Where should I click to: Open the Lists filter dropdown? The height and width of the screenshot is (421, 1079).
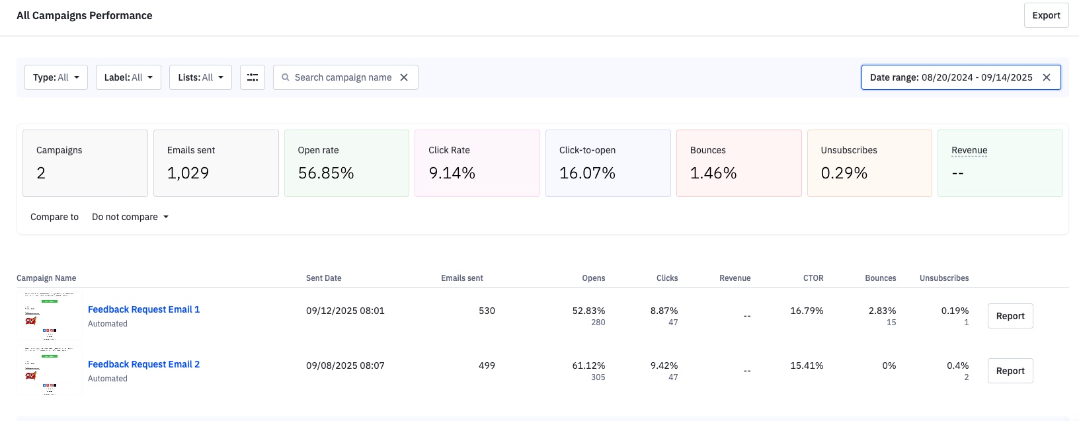(x=200, y=77)
